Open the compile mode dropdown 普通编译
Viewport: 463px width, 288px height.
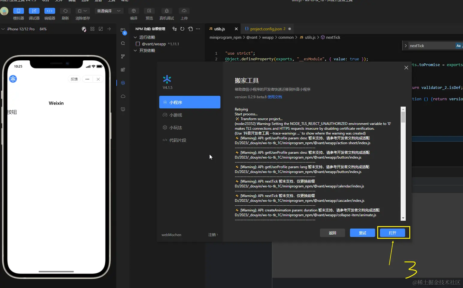[109, 11]
